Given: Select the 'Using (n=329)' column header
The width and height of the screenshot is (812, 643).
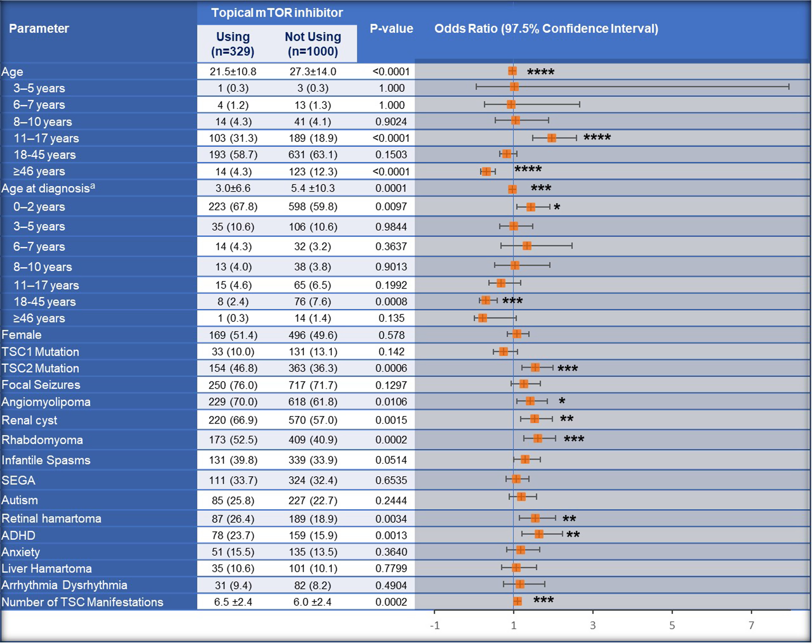Looking at the screenshot, I should point(233,44).
